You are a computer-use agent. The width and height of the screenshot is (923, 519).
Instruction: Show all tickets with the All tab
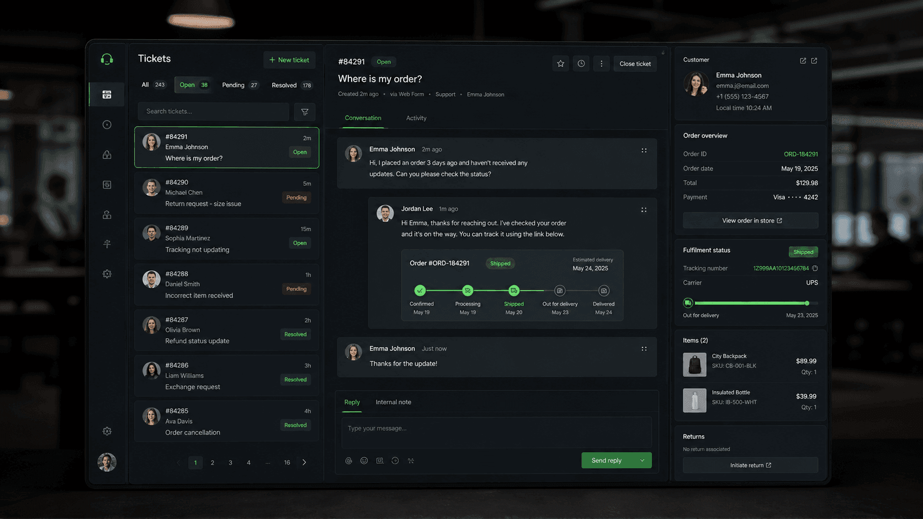[153, 85]
